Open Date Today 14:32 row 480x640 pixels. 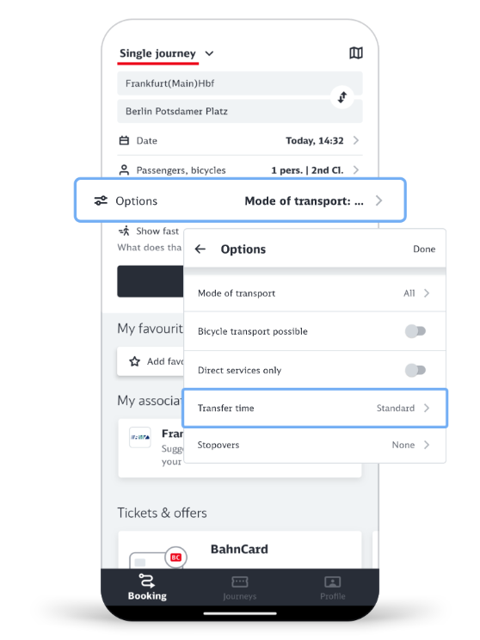click(x=240, y=140)
